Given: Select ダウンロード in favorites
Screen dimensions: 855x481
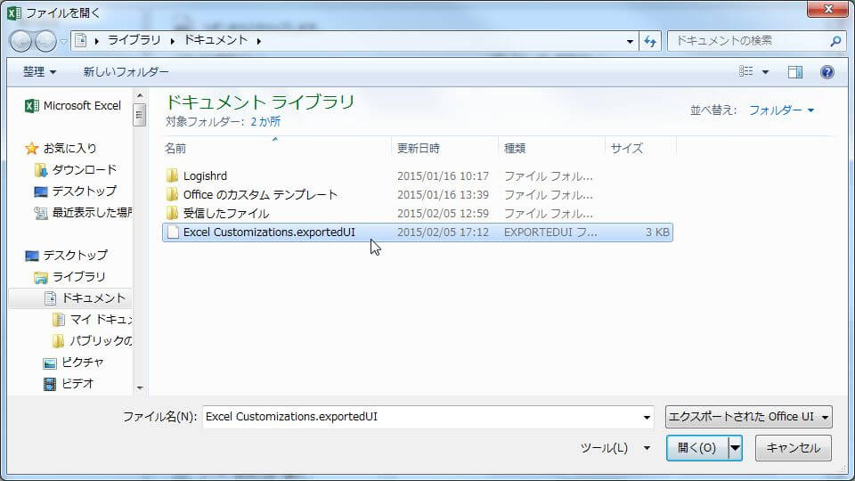Looking at the screenshot, I should click(84, 169).
